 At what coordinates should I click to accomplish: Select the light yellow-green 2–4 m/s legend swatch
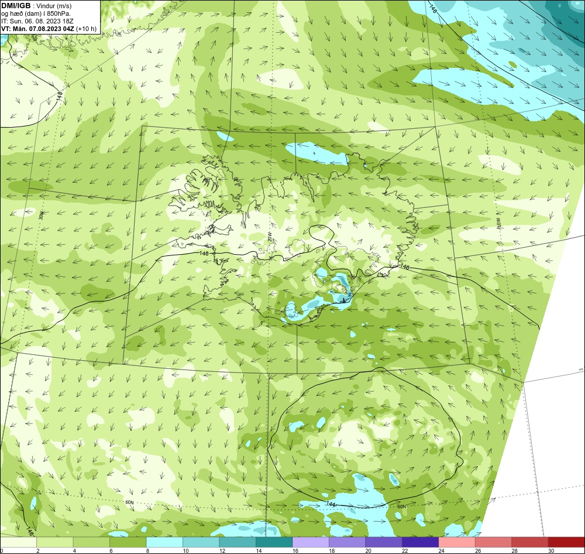(x=55, y=542)
